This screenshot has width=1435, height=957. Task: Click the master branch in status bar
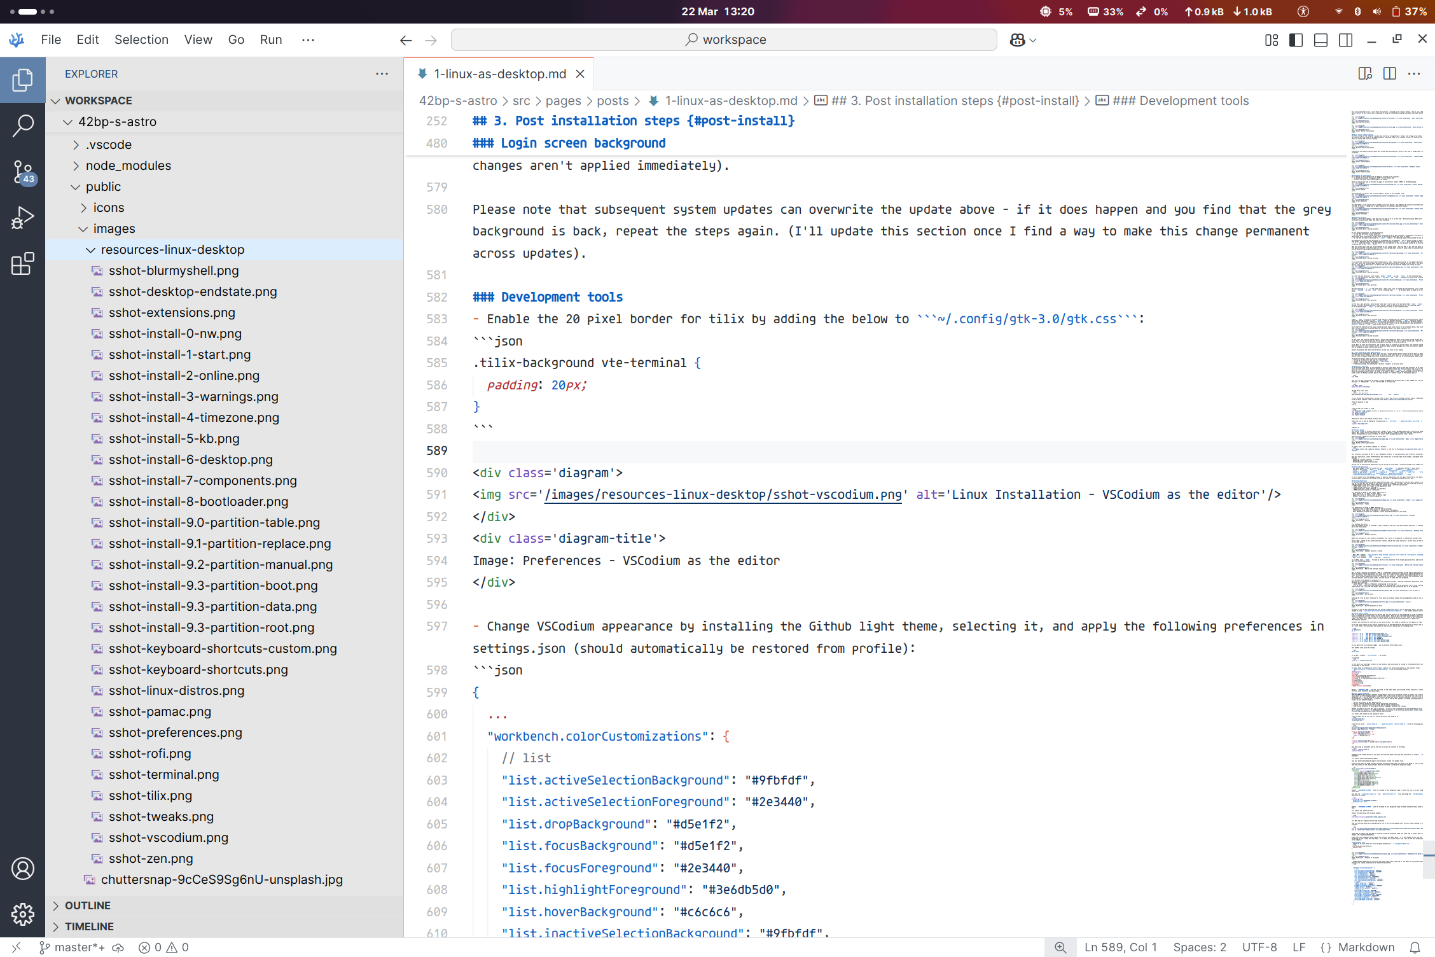tap(71, 947)
